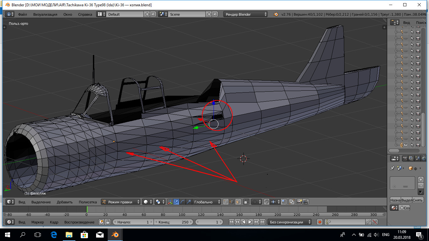The width and height of the screenshot is (429, 241).
Task: Open the Глобально orientation dropdown
Action: click(206, 202)
